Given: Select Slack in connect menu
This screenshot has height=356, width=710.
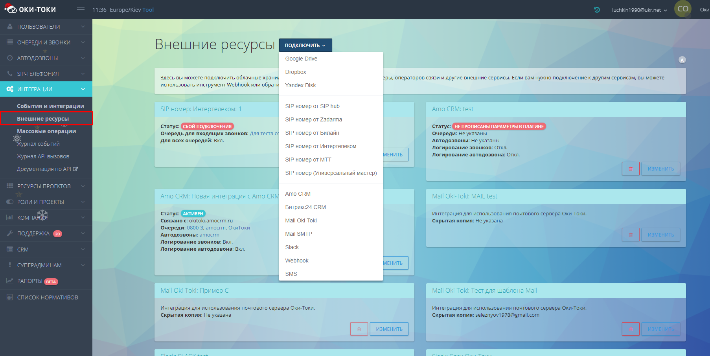Looking at the screenshot, I should pos(331,247).
